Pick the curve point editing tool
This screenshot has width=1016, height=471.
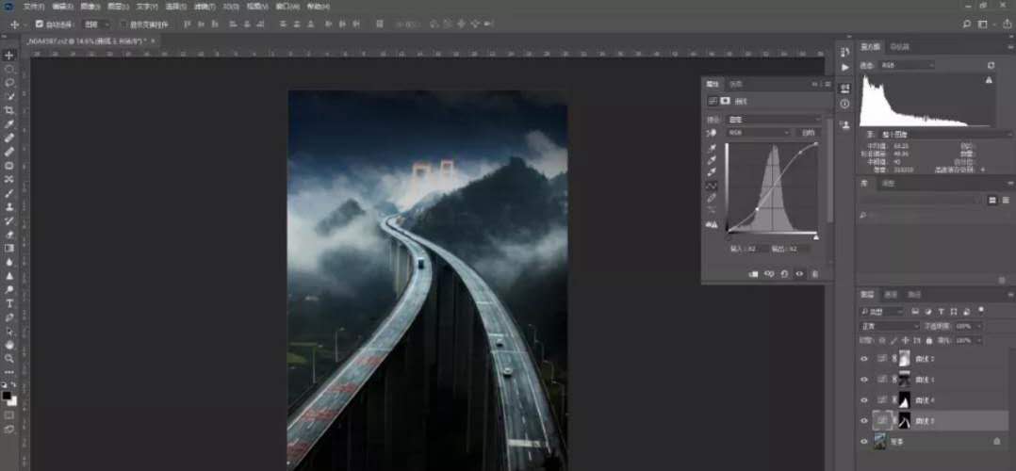coord(713,187)
